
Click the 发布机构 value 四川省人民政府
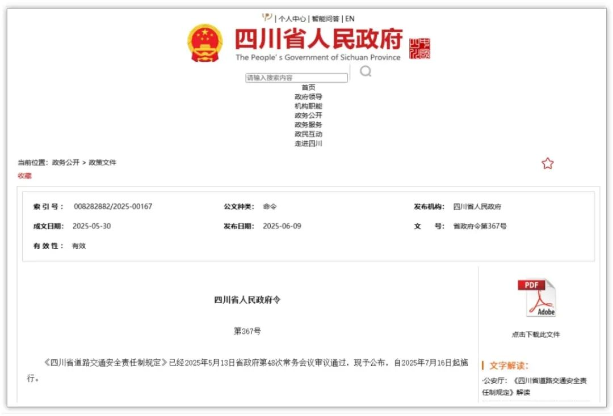click(477, 206)
